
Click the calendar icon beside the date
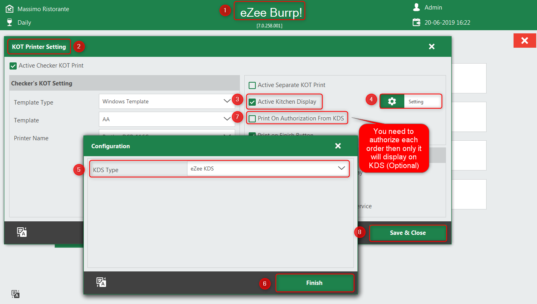point(416,22)
